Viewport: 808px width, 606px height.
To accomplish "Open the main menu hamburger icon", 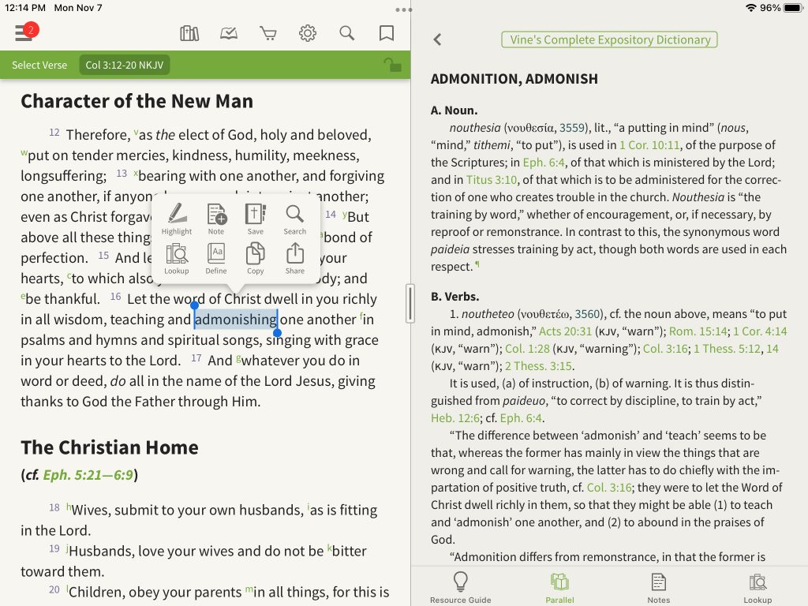I will (x=23, y=33).
